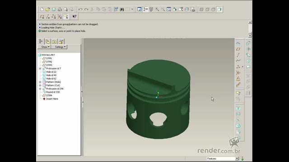289x162 pixels.
Task: Switch display to Wireframe mode
Action: tap(201, 9)
